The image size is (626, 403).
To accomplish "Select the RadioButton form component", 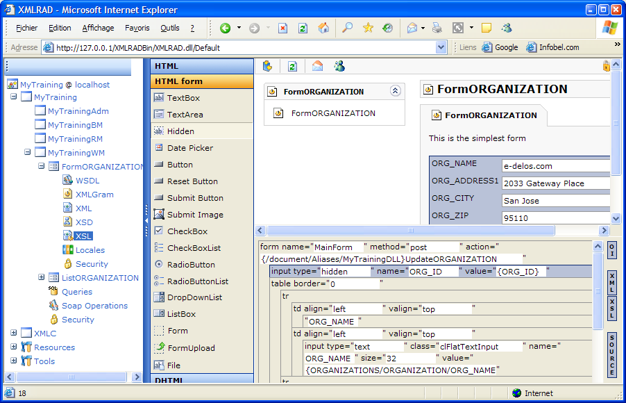I will click(x=191, y=265).
